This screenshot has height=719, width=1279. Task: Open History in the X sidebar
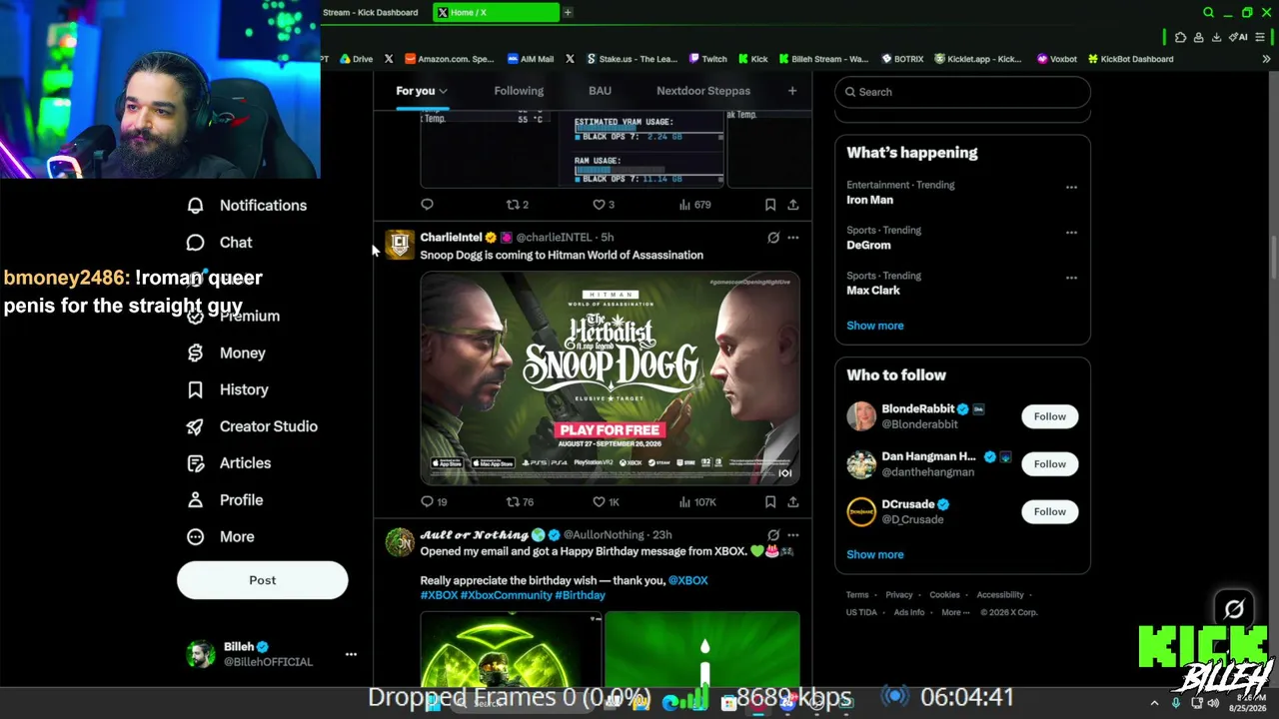coord(228,389)
